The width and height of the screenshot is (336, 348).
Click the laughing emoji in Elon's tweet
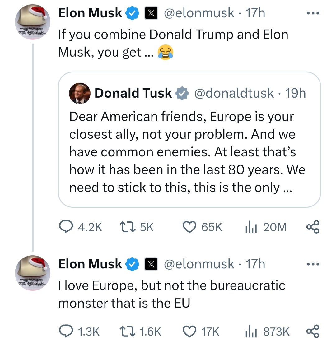pos(166,53)
